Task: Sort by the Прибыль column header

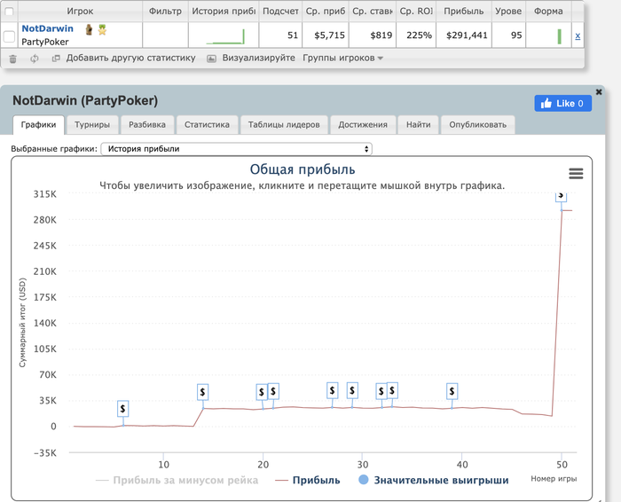Action: point(464,11)
